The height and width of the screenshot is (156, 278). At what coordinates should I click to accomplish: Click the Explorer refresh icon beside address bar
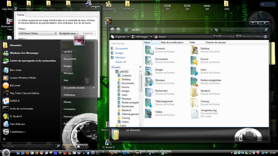point(216,30)
